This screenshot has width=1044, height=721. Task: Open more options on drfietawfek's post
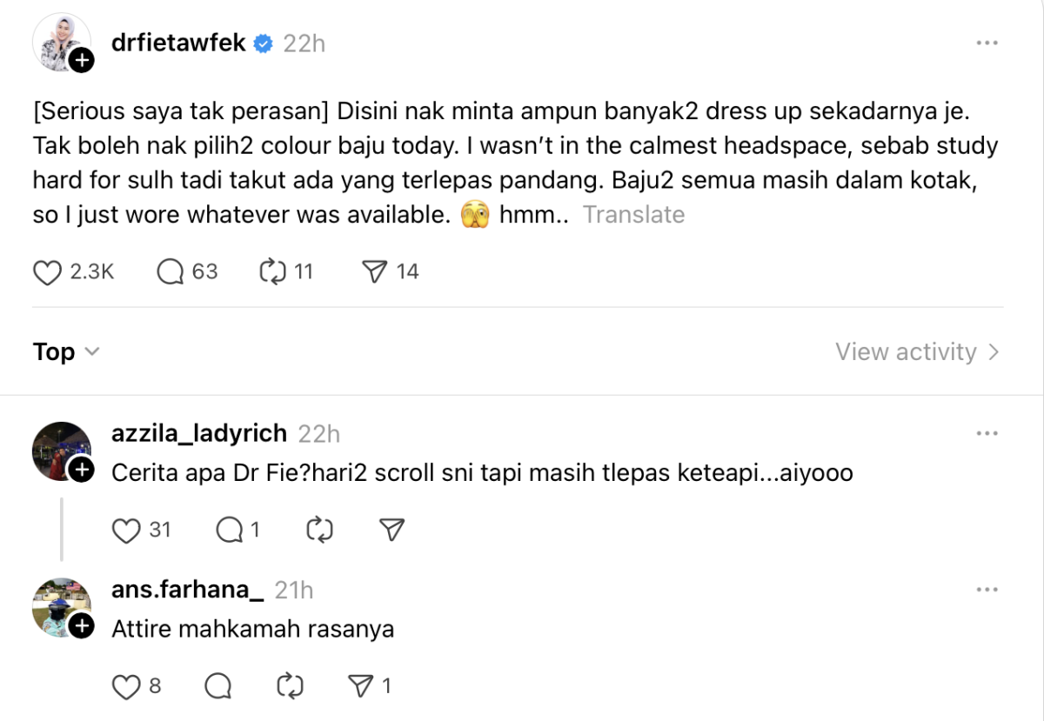pyautogui.click(x=987, y=43)
